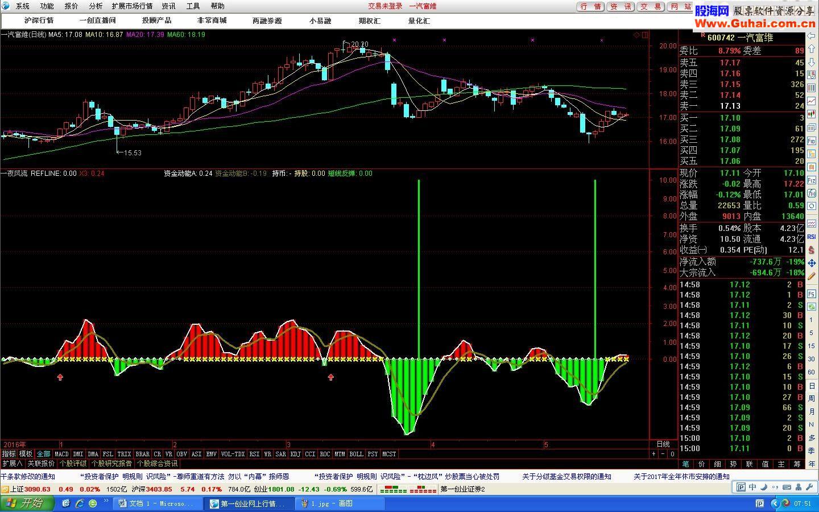Viewport: 819px width, 512px height.
Task: Click the system icon left of 系统 menu
Action: tap(6, 6)
